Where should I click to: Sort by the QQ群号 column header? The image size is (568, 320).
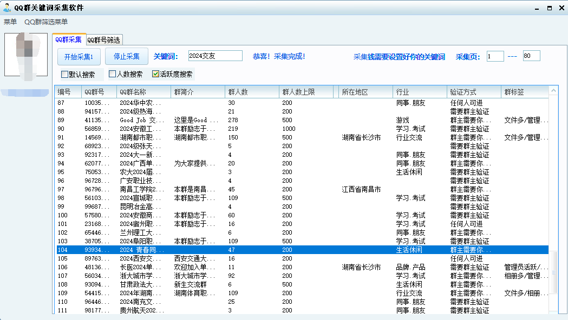coord(99,92)
